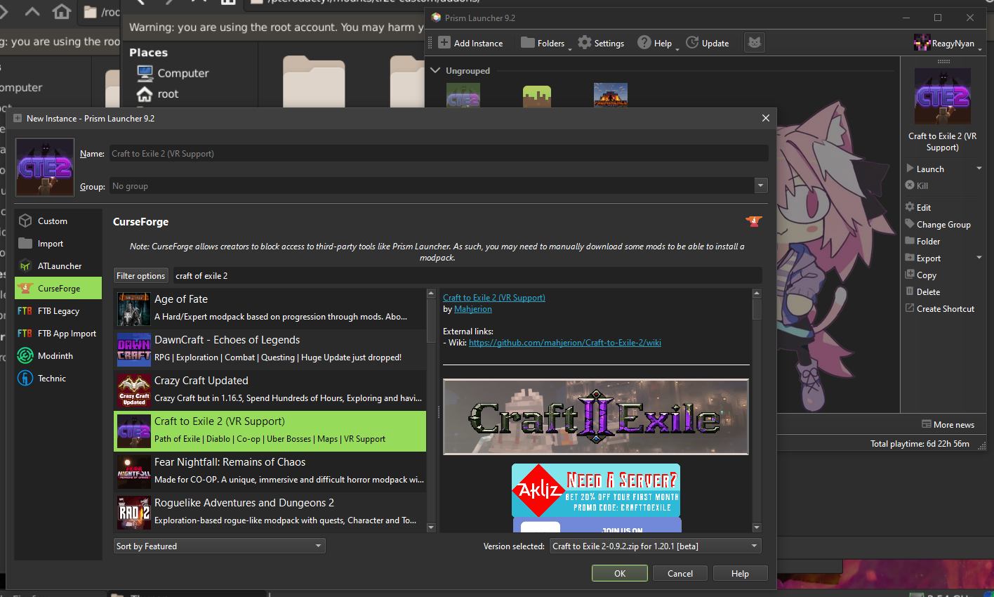The width and height of the screenshot is (994, 597).
Task: Select FTB App Import in sidebar
Action: coord(58,333)
